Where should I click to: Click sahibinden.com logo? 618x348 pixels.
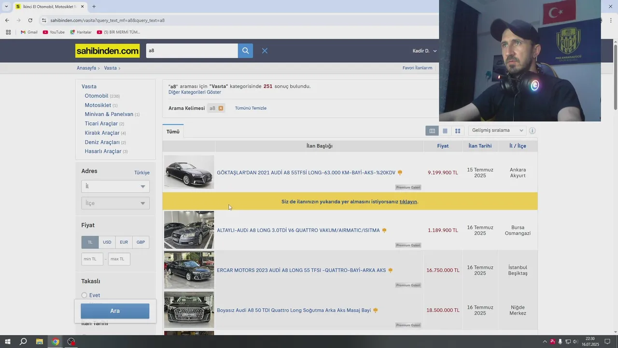(107, 51)
